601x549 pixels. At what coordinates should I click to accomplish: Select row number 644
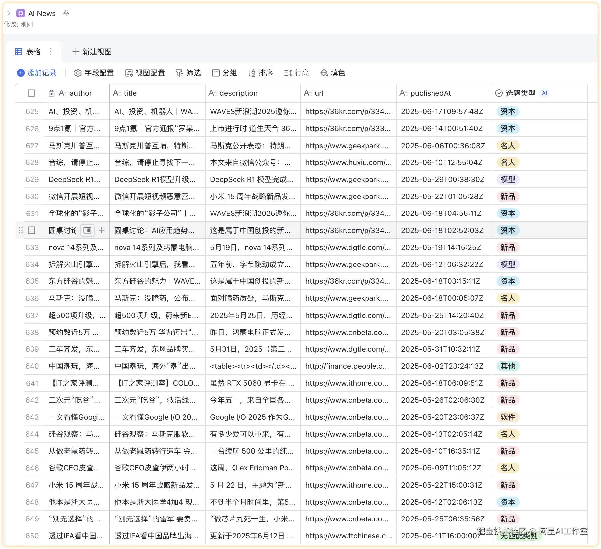click(32, 434)
